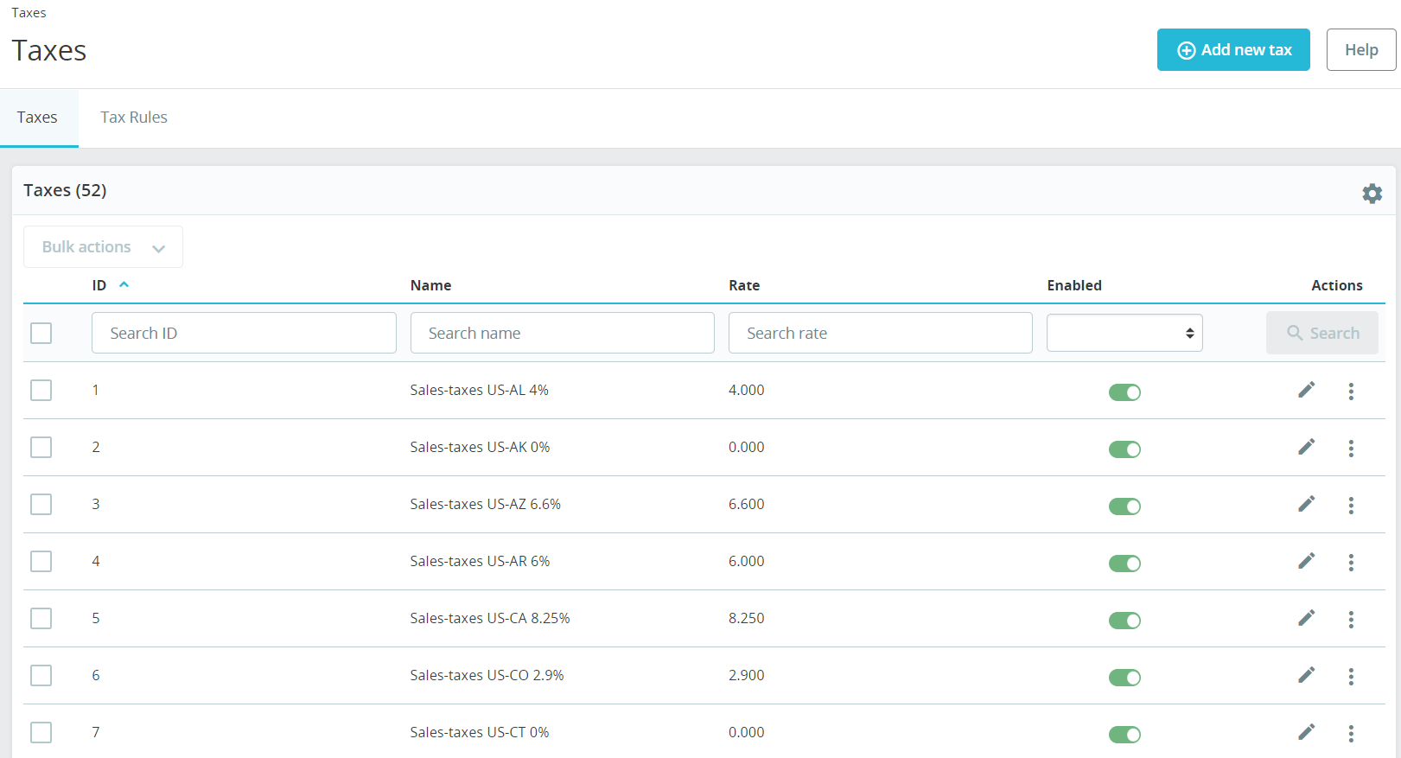This screenshot has width=1401, height=758.
Task: Edit the Sales-taxes US-AZ 6.6% row
Action: click(x=1307, y=504)
